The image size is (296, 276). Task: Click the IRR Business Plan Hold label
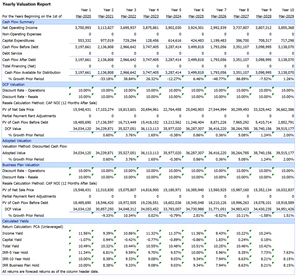21,265
